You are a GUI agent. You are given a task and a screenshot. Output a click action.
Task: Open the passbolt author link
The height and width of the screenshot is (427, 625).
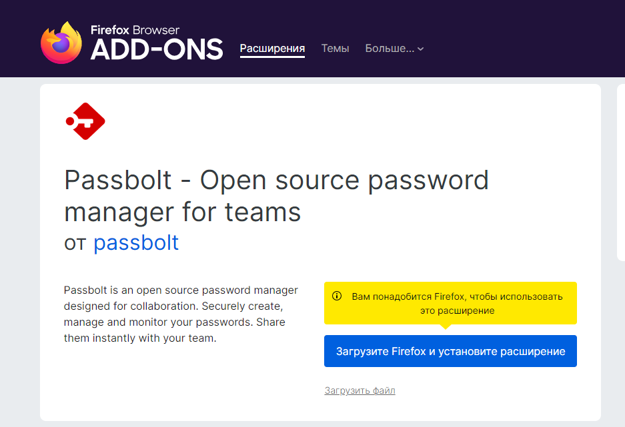tap(136, 242)
